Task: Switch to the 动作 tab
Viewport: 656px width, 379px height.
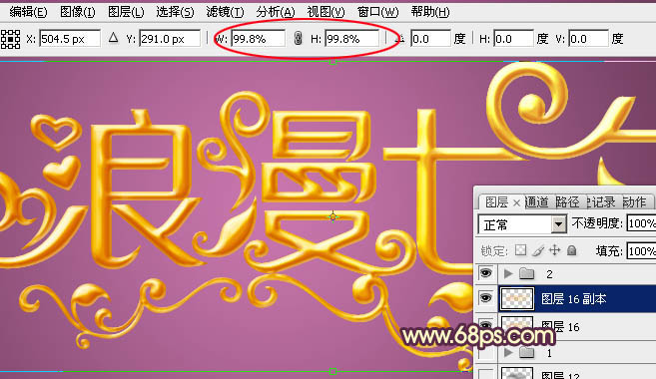Action: [x=634, y=202]
